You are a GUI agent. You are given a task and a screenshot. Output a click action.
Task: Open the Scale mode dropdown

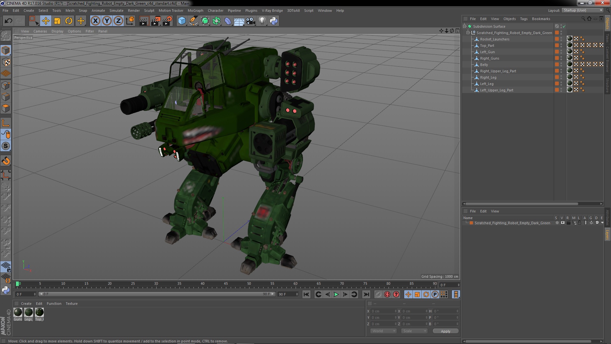tap(414, 331)
